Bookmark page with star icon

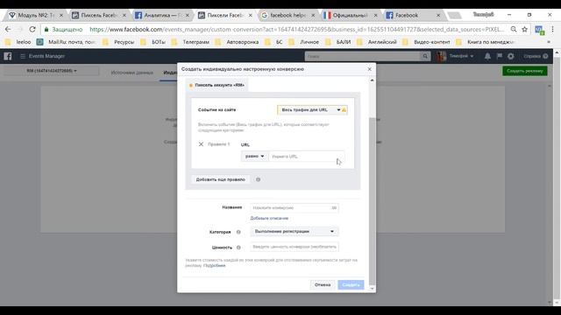[x=524, y=29]
